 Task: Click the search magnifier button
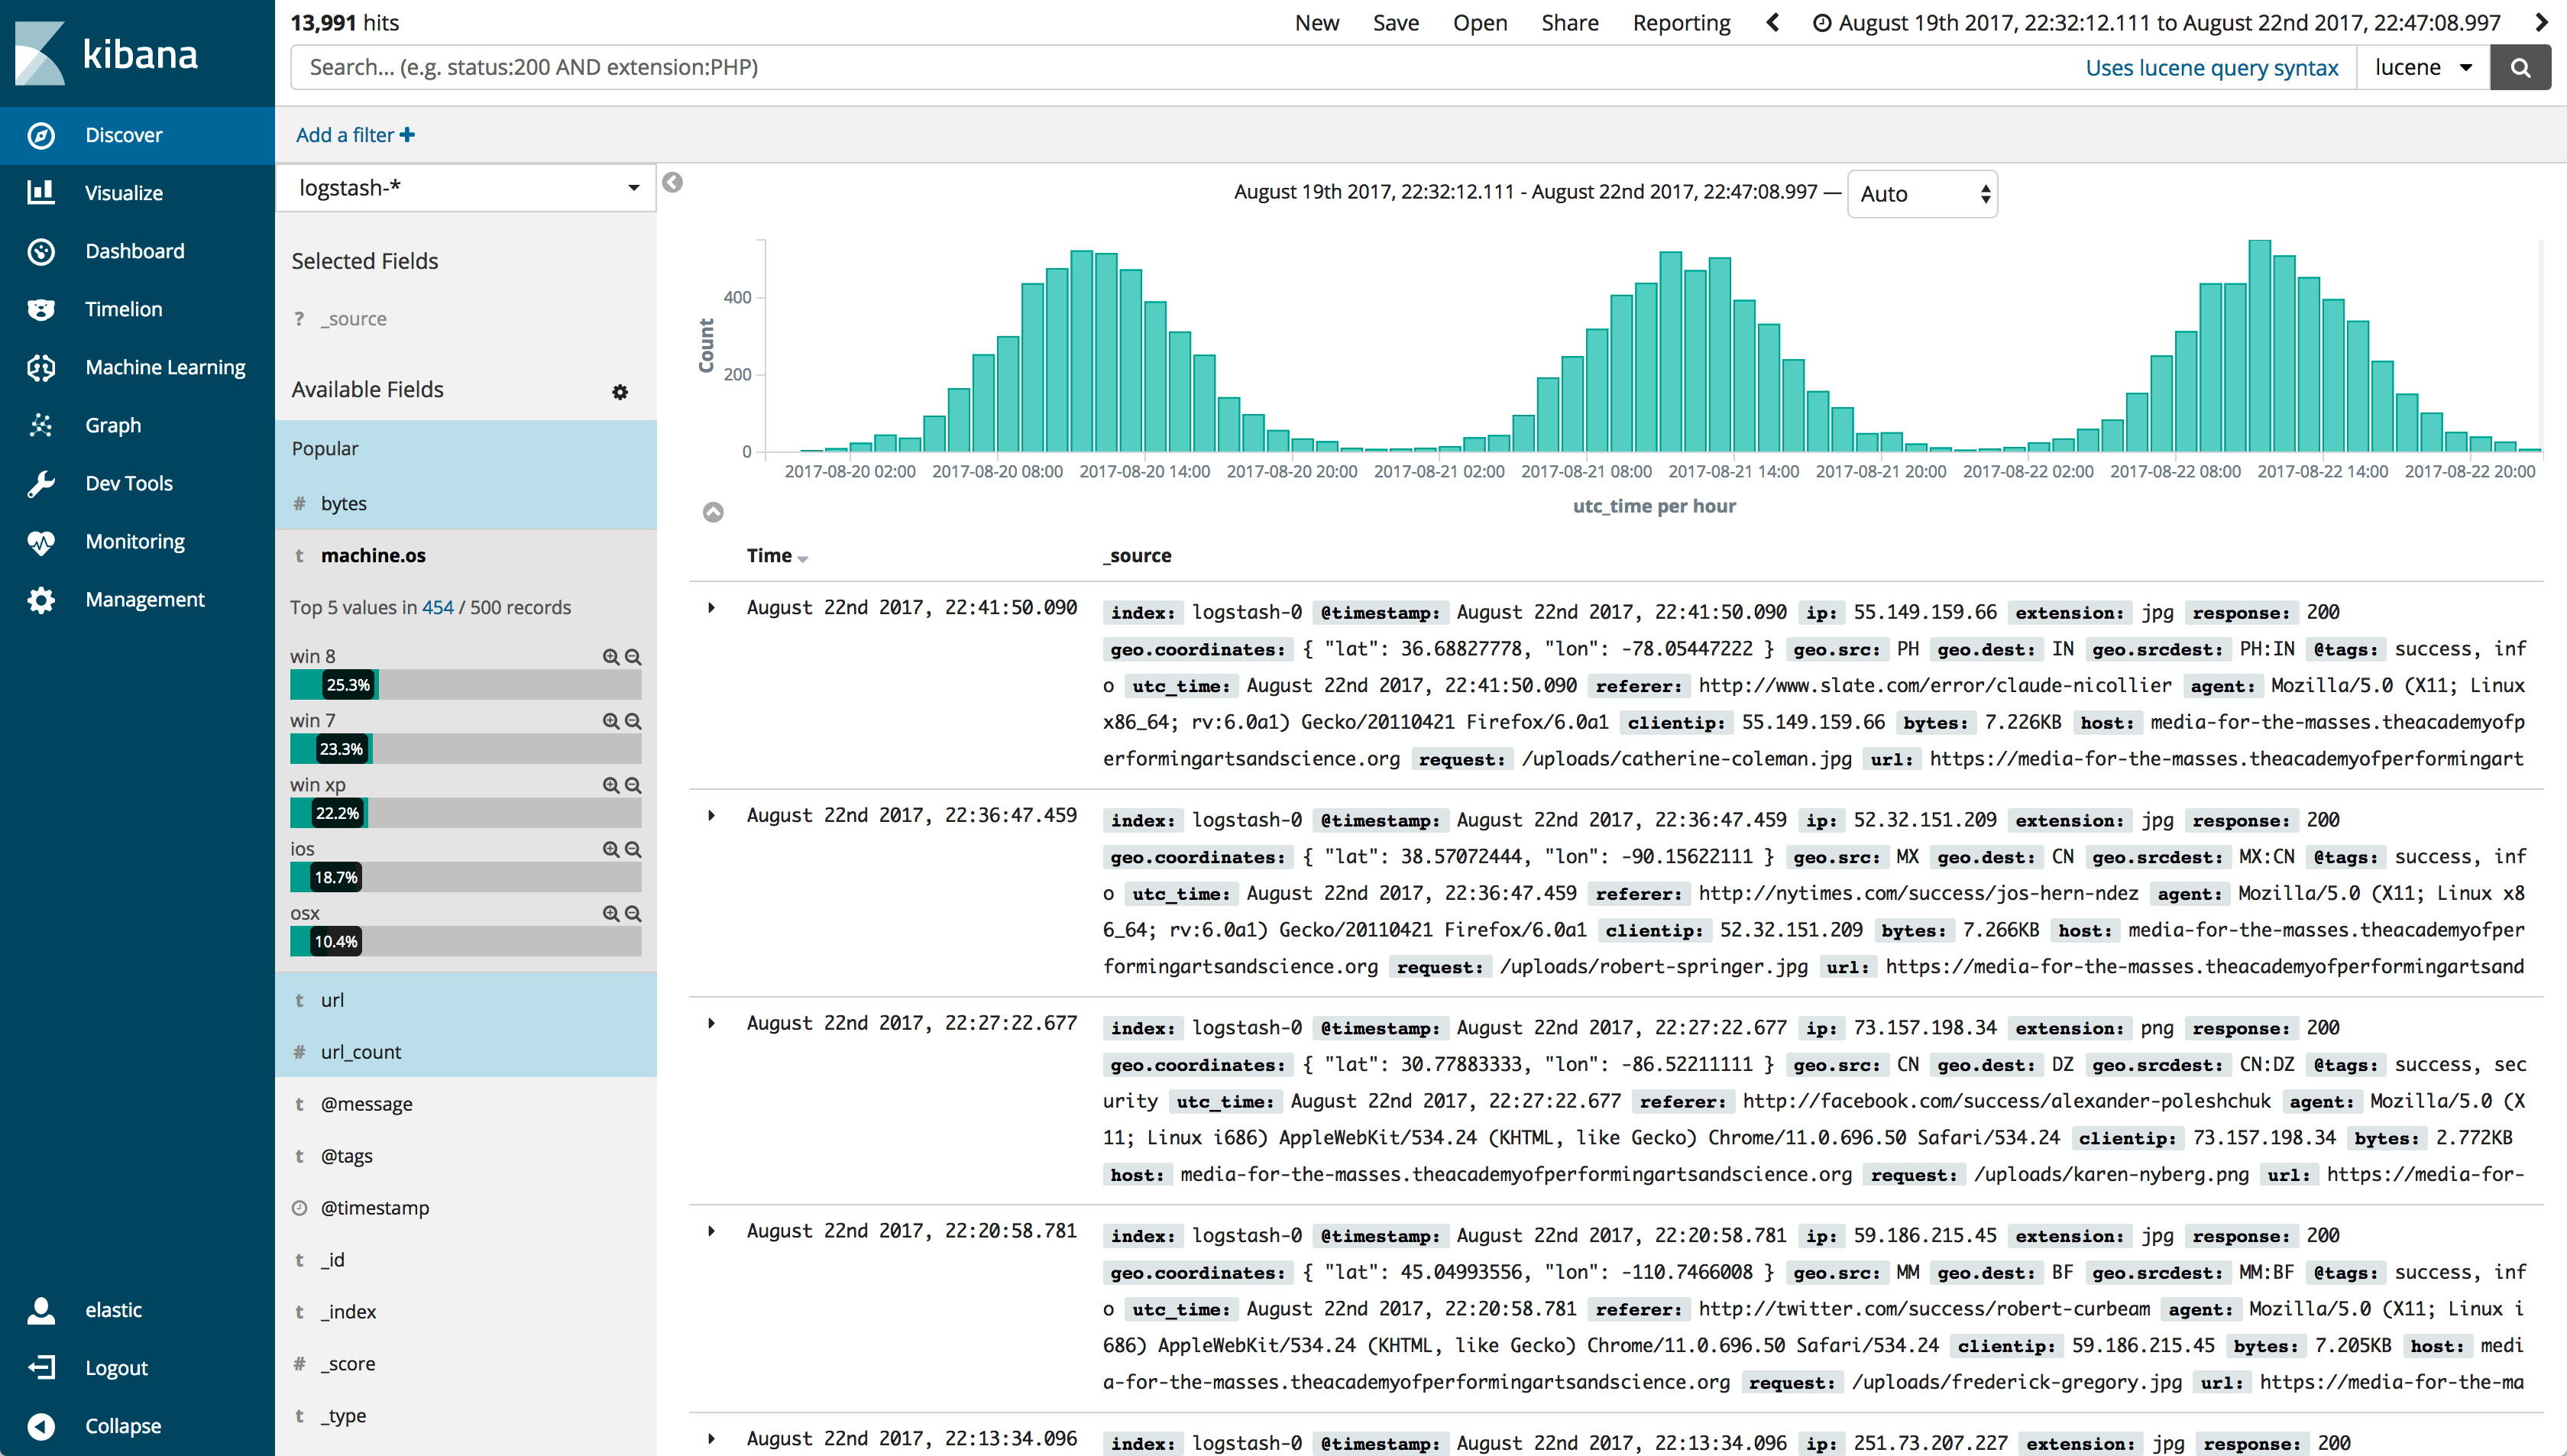point(2520,67)
